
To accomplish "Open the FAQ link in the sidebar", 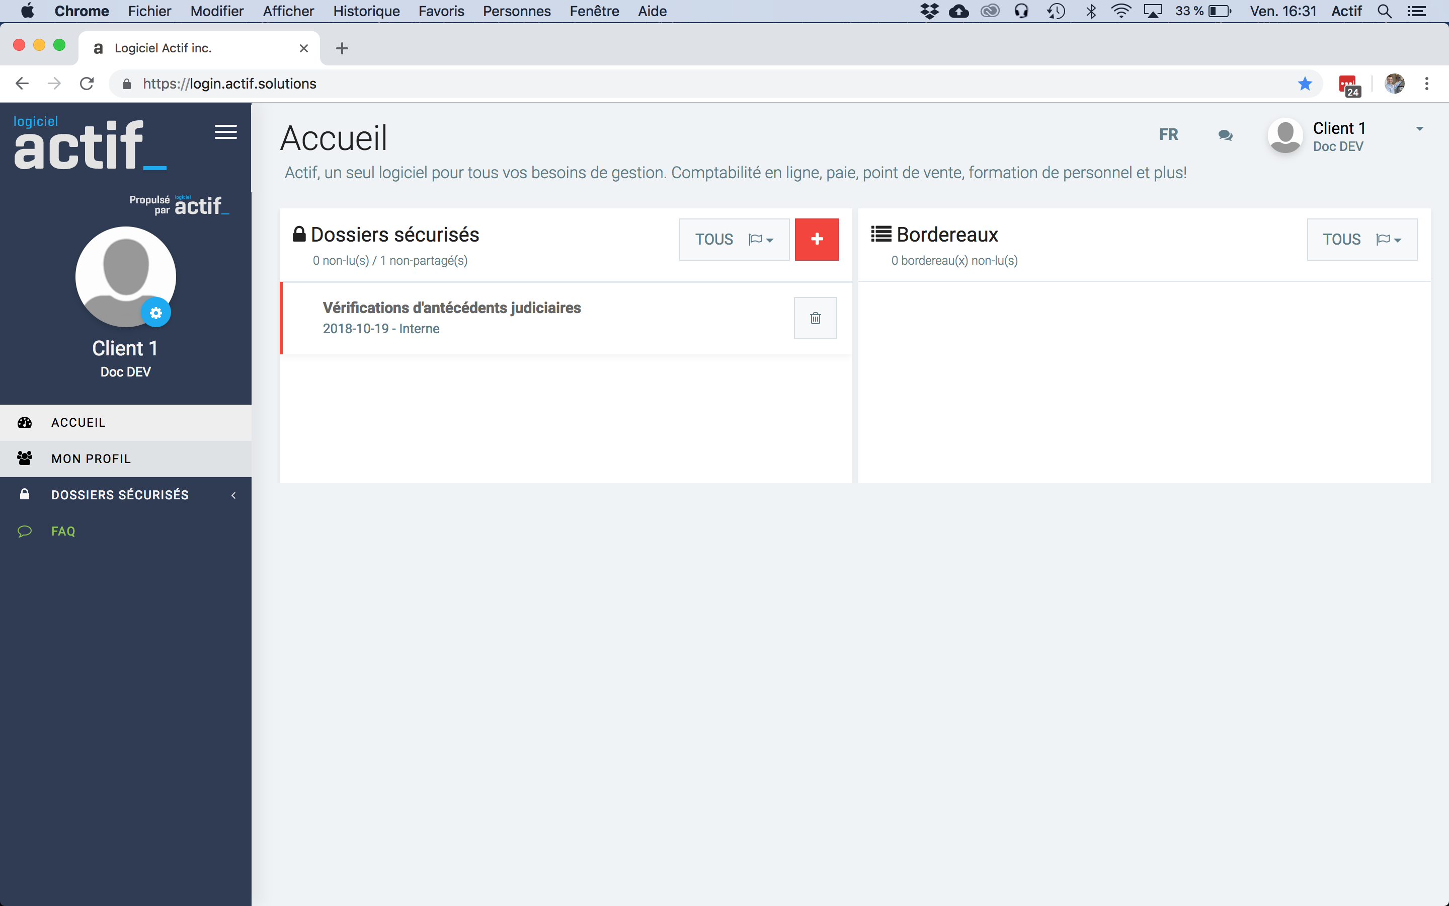I will 63,532.
